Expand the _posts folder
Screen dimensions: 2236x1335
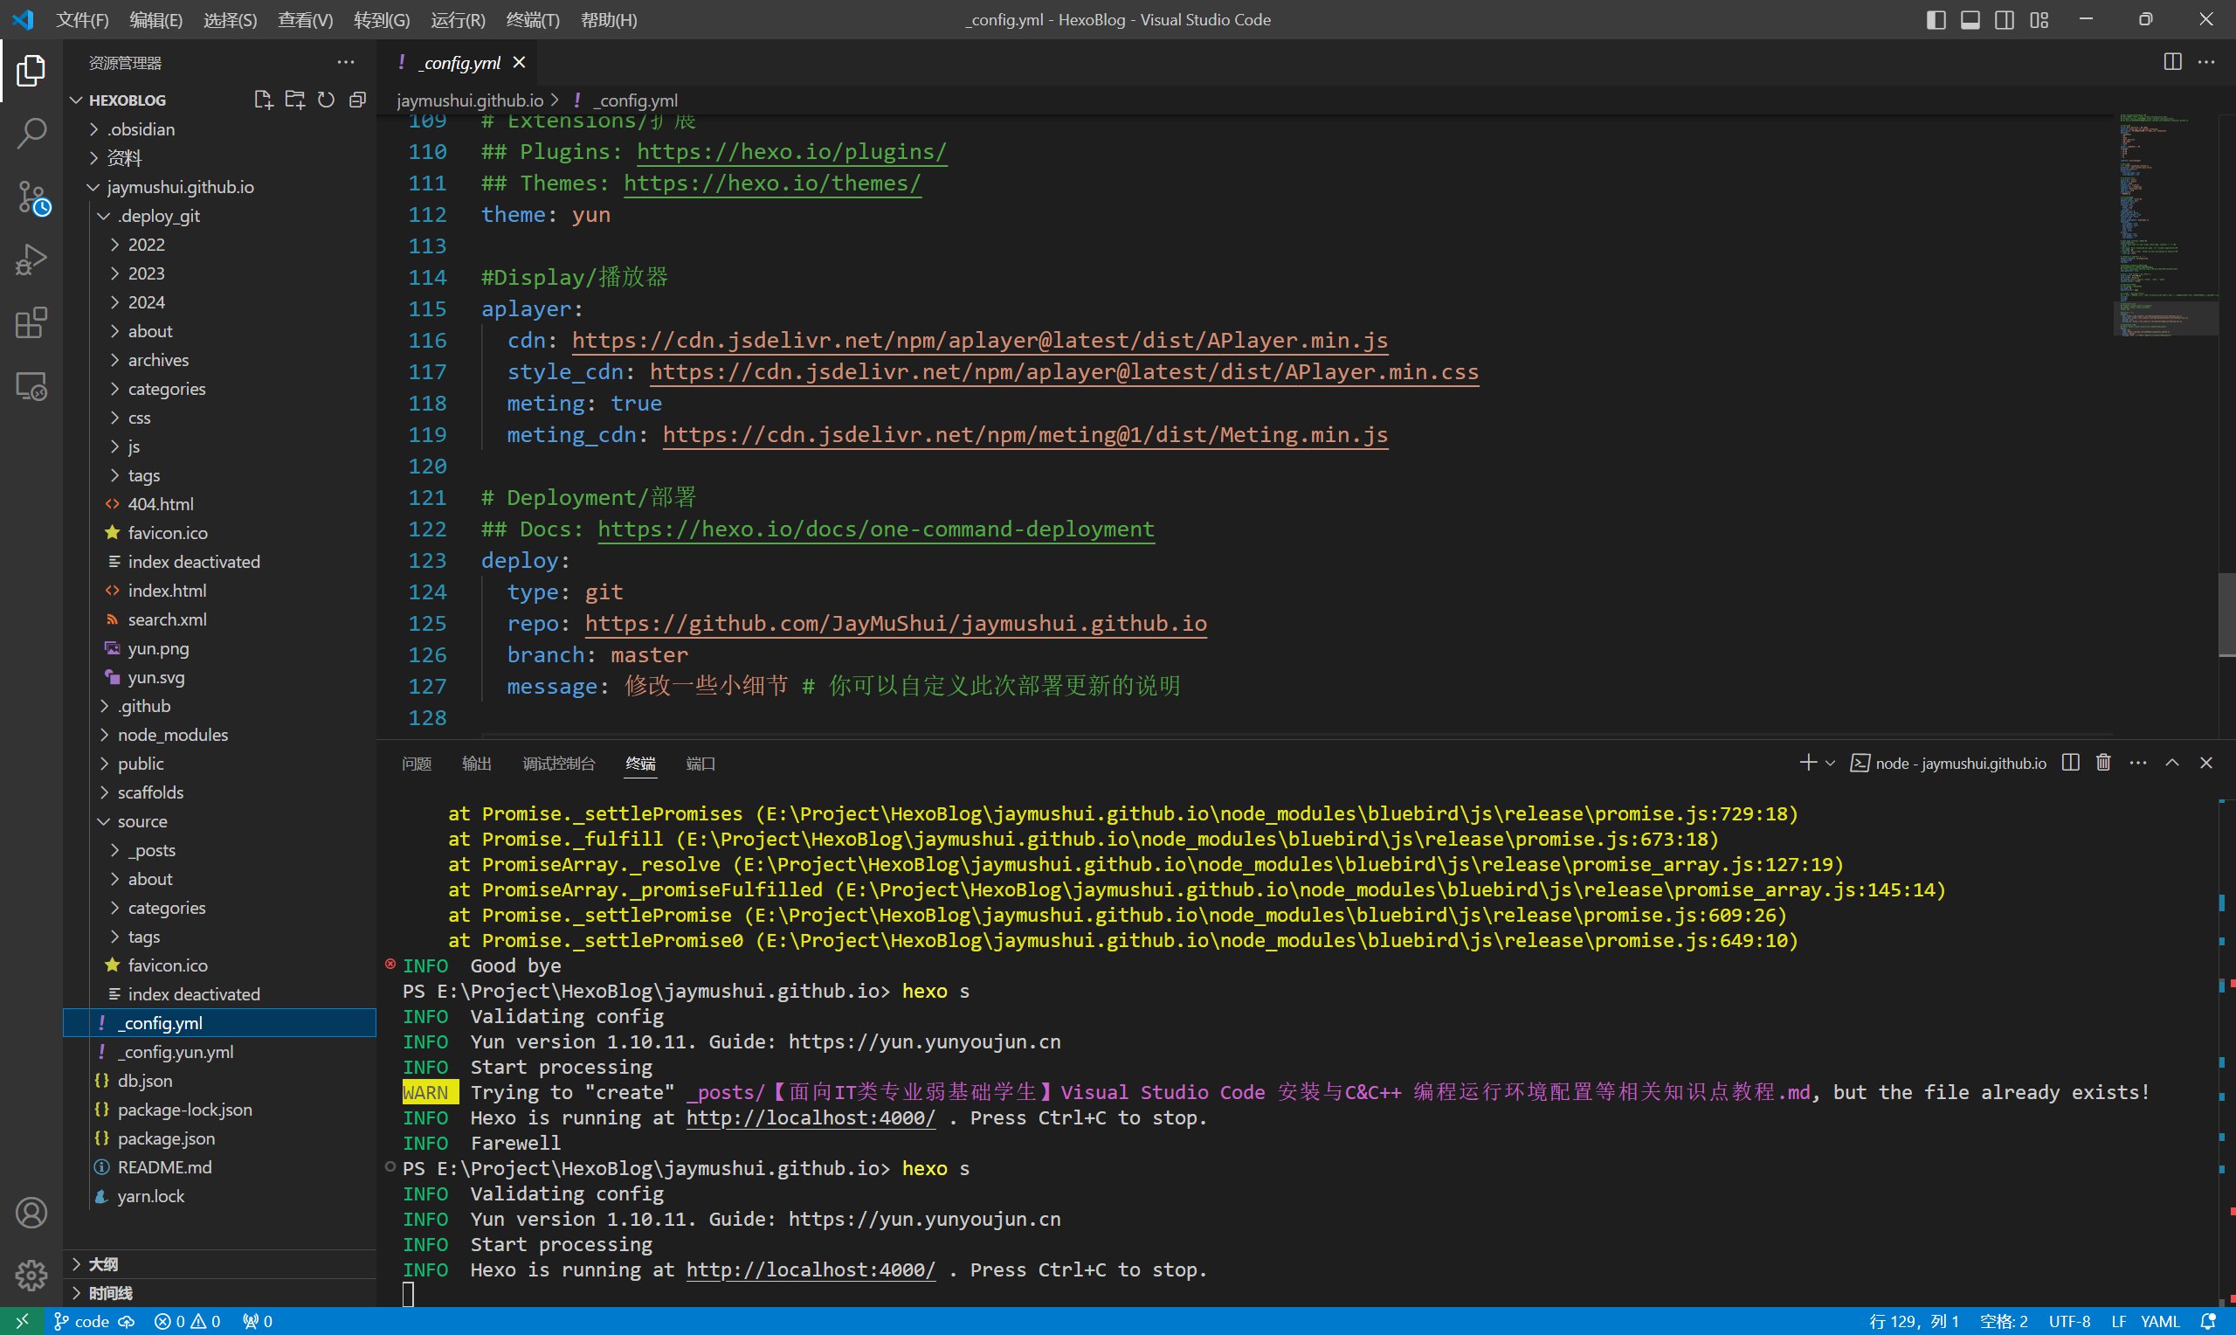219,850
